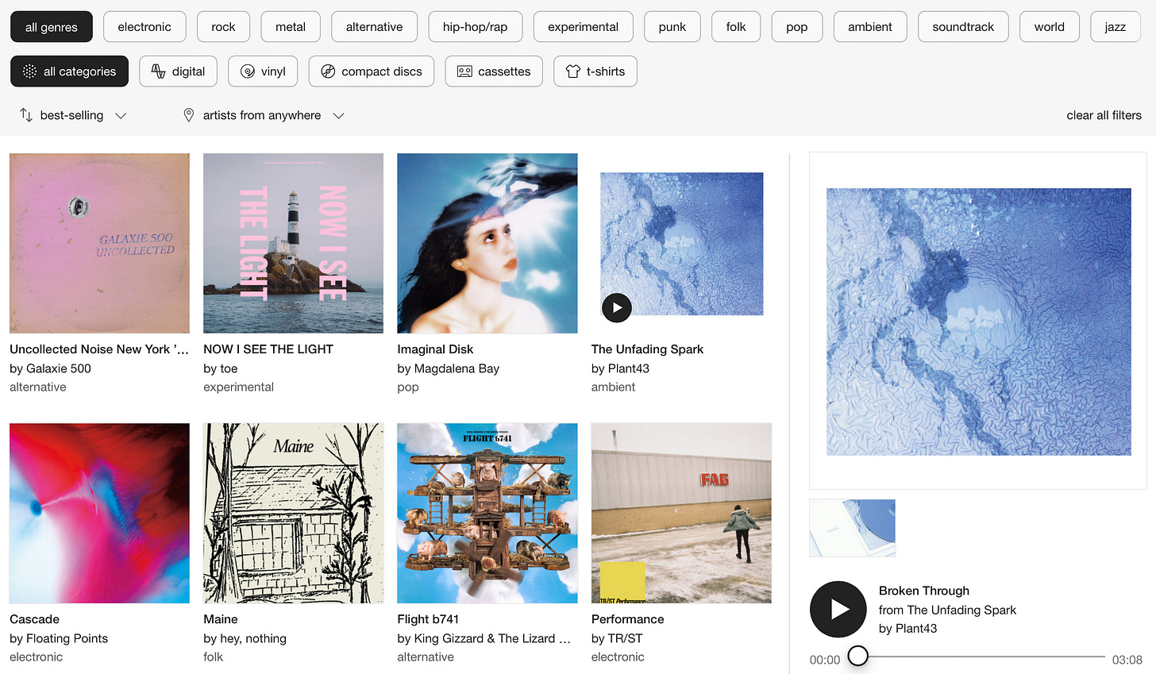
Task: Filter by ambient genre pill
Action: [870, 27]
